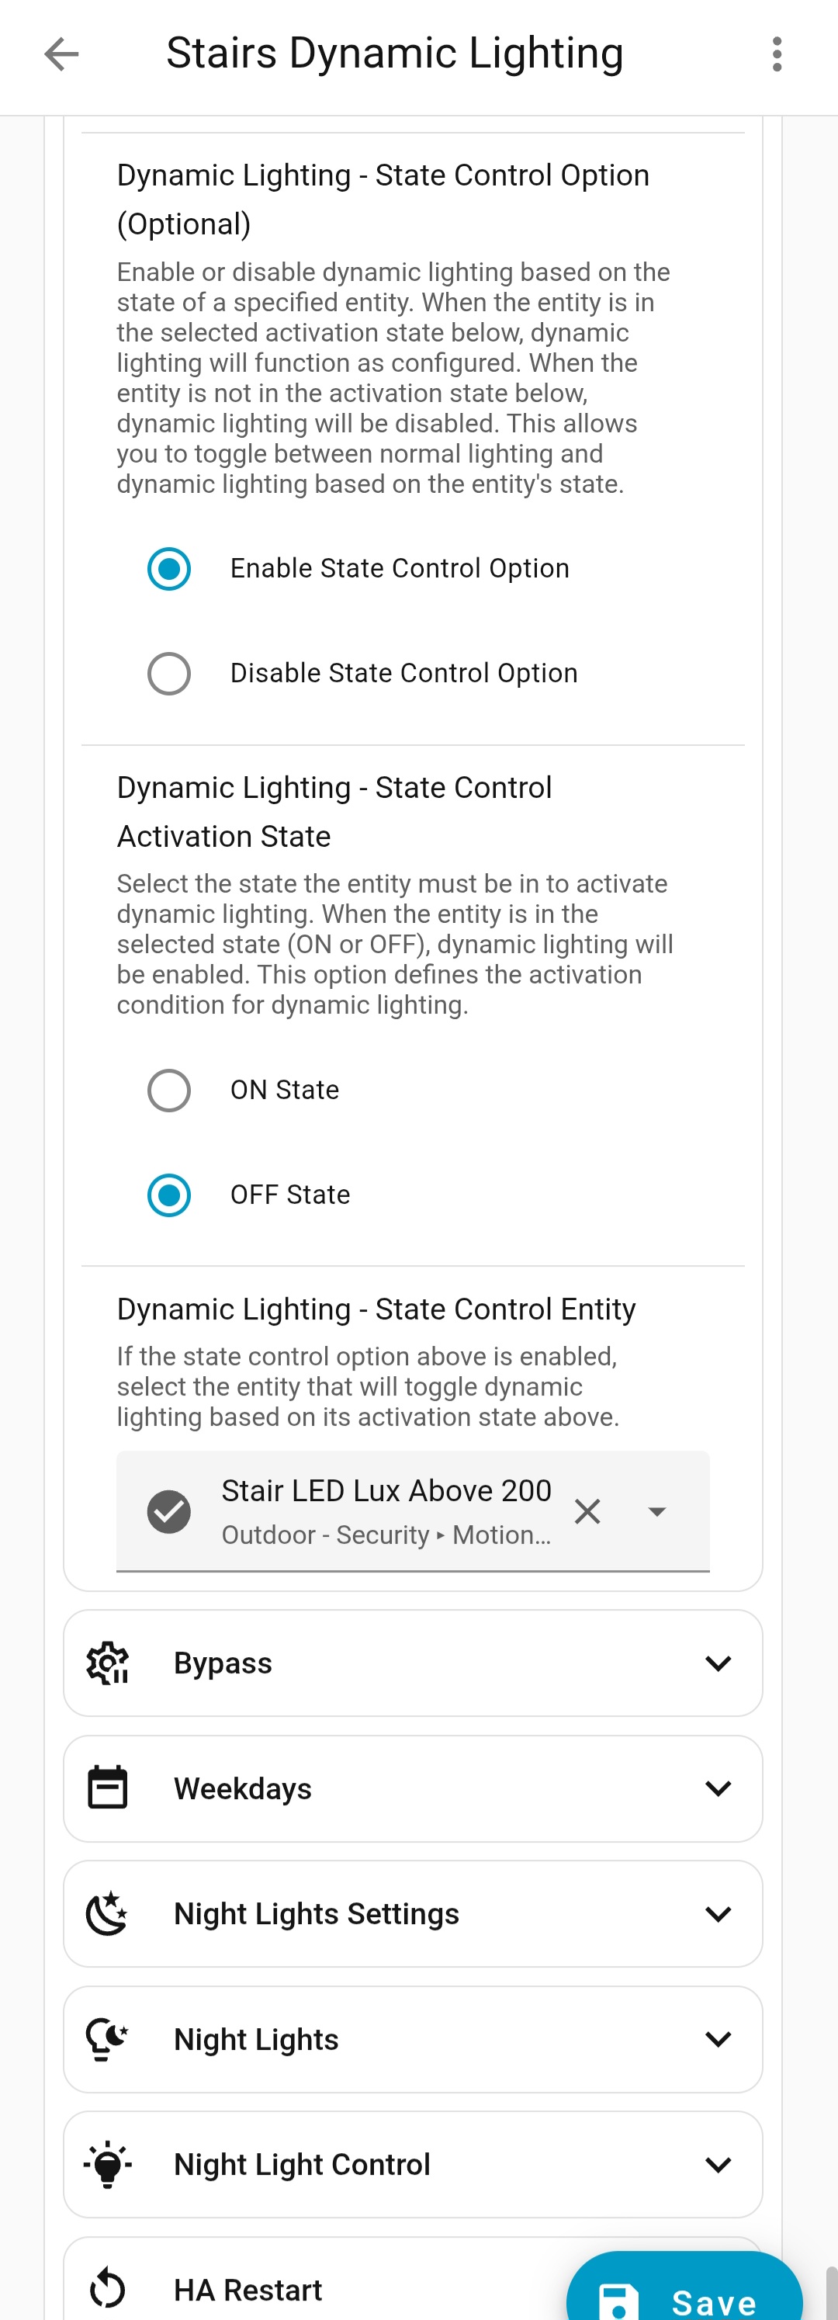Click the Night Light Control bulb icon

pyautogui.click(x=108, y=2163)
